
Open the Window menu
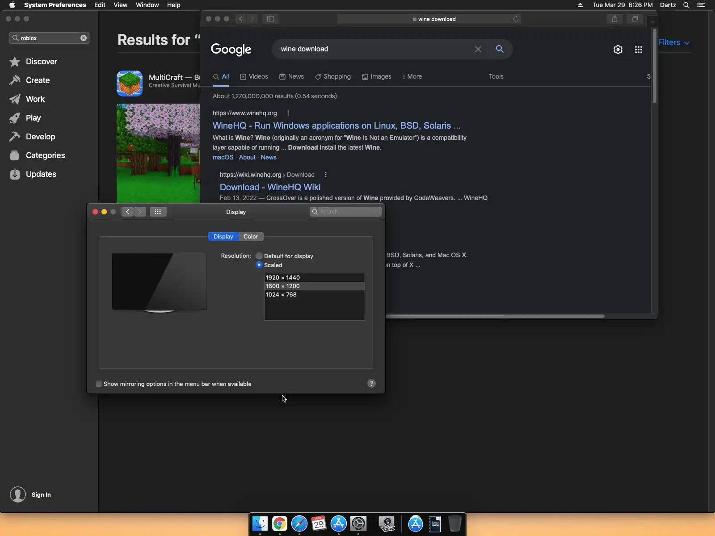[x=147, y=5]
